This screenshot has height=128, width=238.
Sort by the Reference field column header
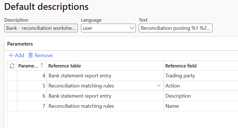point(201,66)
